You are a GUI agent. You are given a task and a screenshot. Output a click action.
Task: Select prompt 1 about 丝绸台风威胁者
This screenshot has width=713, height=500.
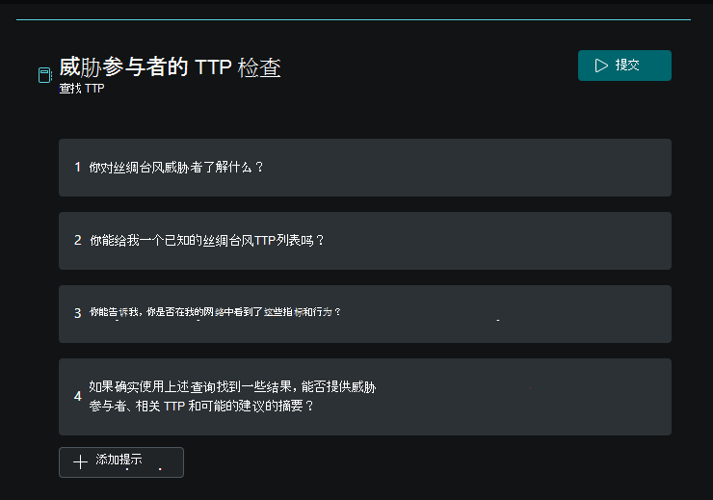click(x=364, y=168)
